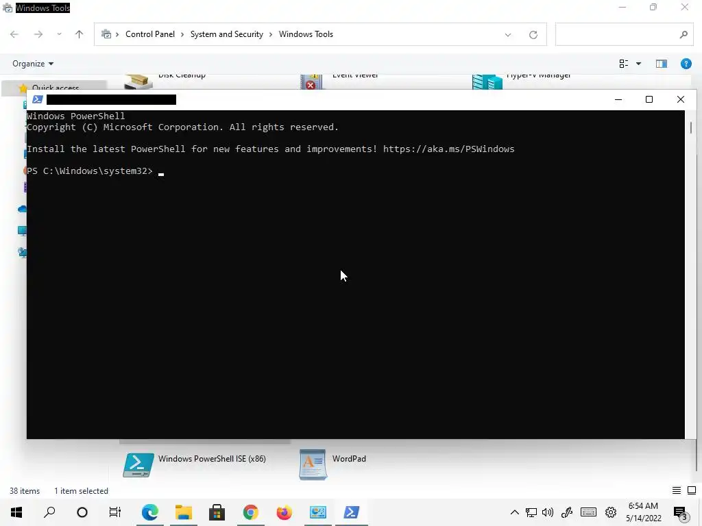Open Cortana from the taskbar

[x=82, y=512]
